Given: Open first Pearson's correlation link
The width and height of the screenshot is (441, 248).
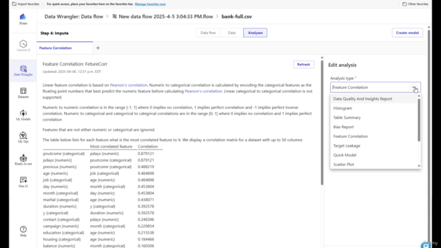Looking at the screenshot, I should 129,85.
